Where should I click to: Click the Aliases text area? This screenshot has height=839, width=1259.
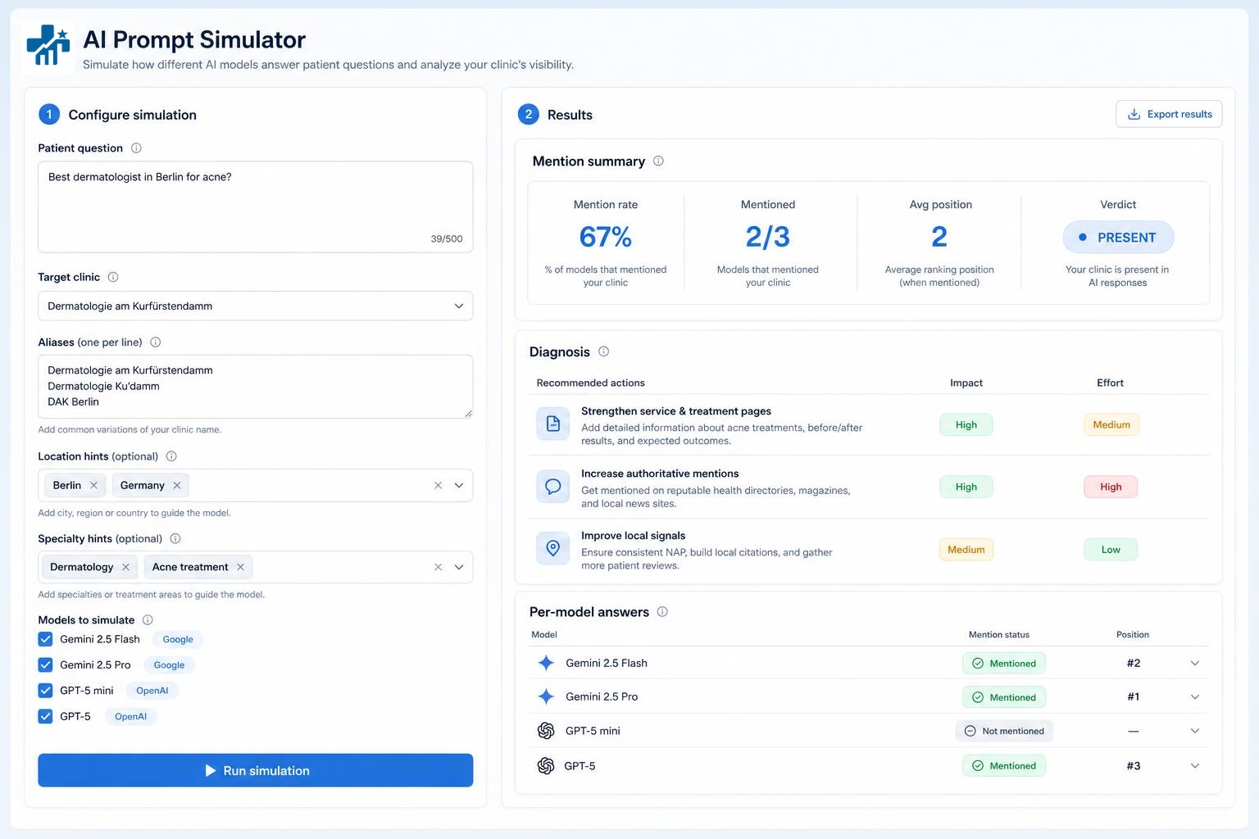pyautogui.click(x=255, y=386)
